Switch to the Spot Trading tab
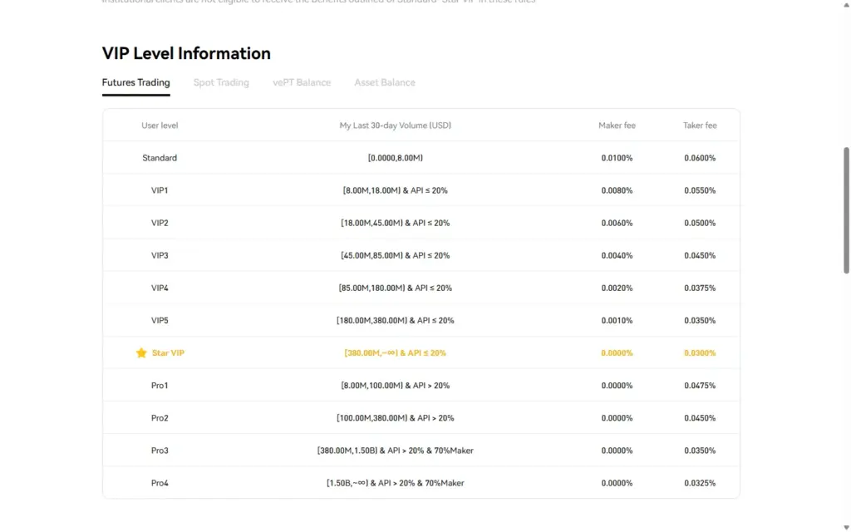 tap(221, 82)
